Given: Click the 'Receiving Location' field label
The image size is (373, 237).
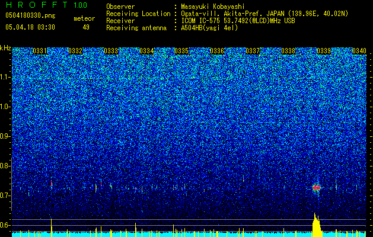Looking at the screenshot, I should tap(138, 14).
